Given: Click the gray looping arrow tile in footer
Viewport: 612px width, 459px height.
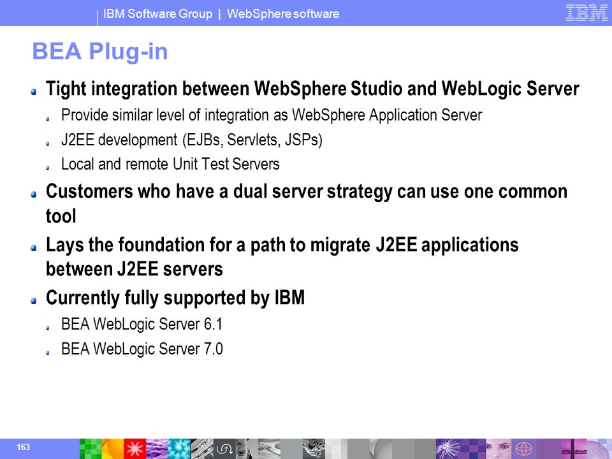Looking at the screenshot, I should (224, 449).
